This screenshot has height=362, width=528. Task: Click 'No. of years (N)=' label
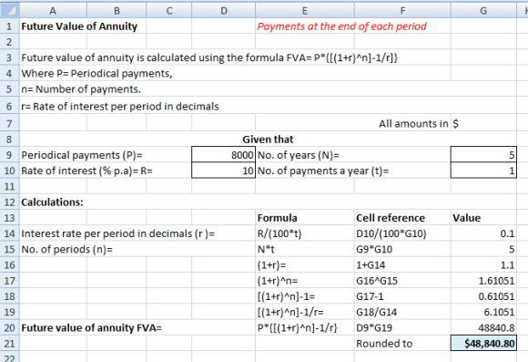pyautogui.click(x=299, y=155)
